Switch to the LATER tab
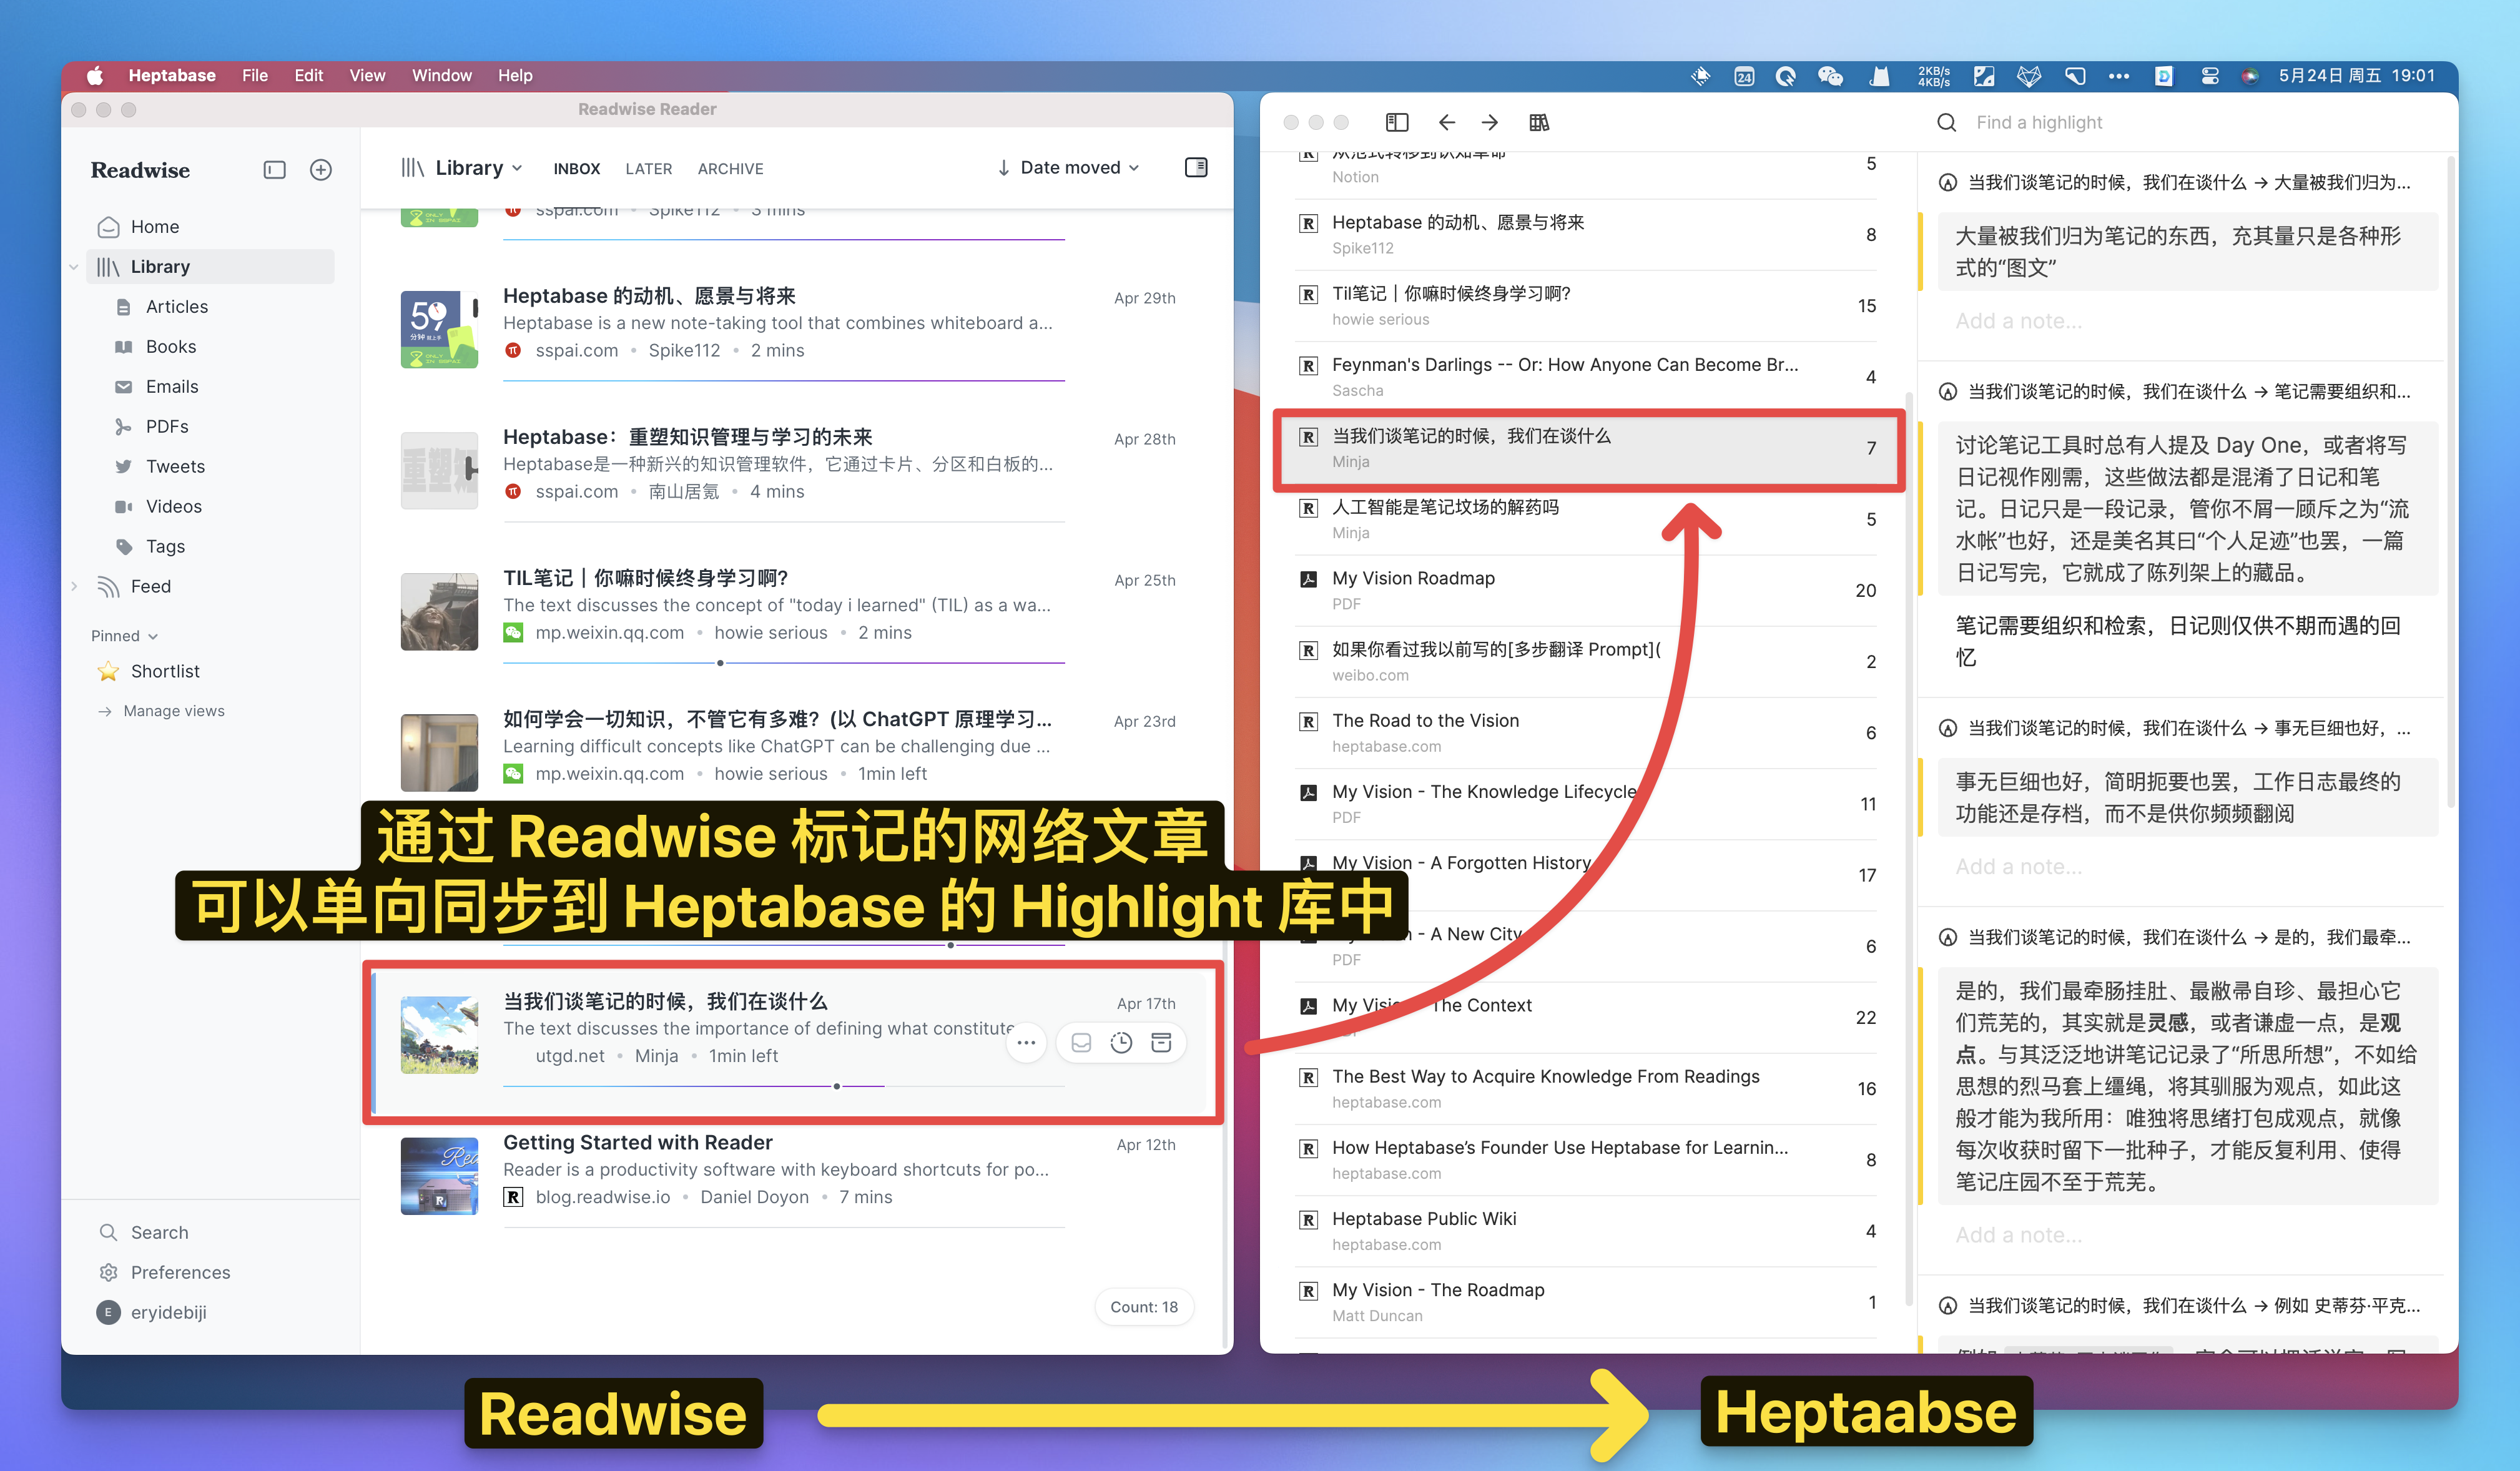 point(649,169)
